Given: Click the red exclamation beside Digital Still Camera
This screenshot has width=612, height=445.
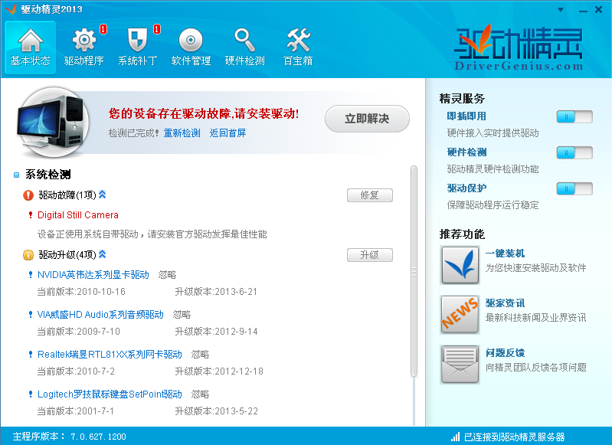Looking at the screenshot, I should [x=31, y=214].
